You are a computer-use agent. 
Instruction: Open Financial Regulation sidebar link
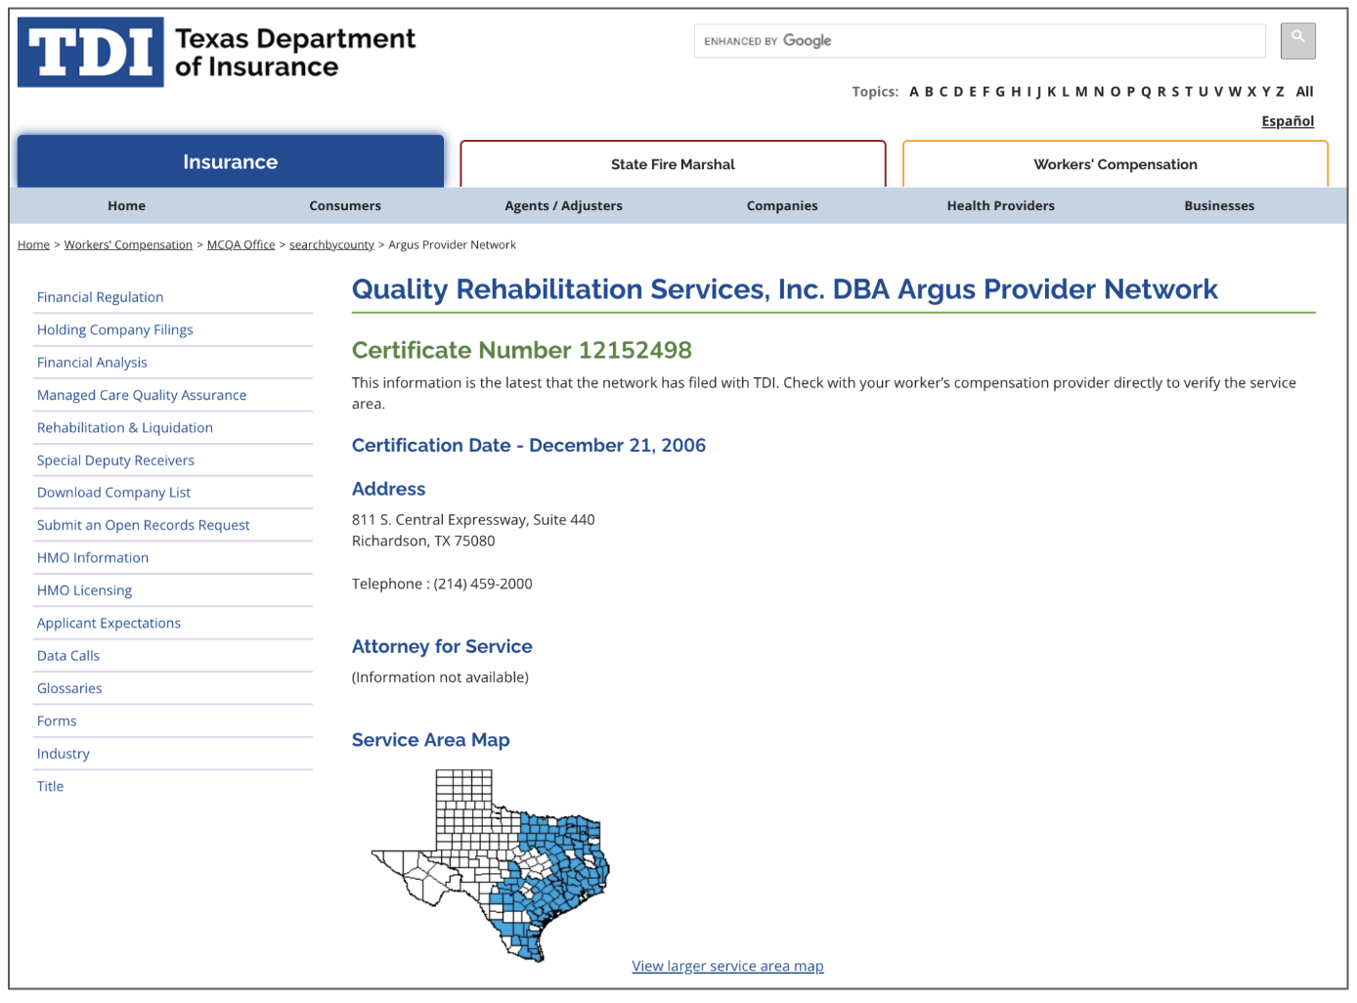(x=100, y=297)
